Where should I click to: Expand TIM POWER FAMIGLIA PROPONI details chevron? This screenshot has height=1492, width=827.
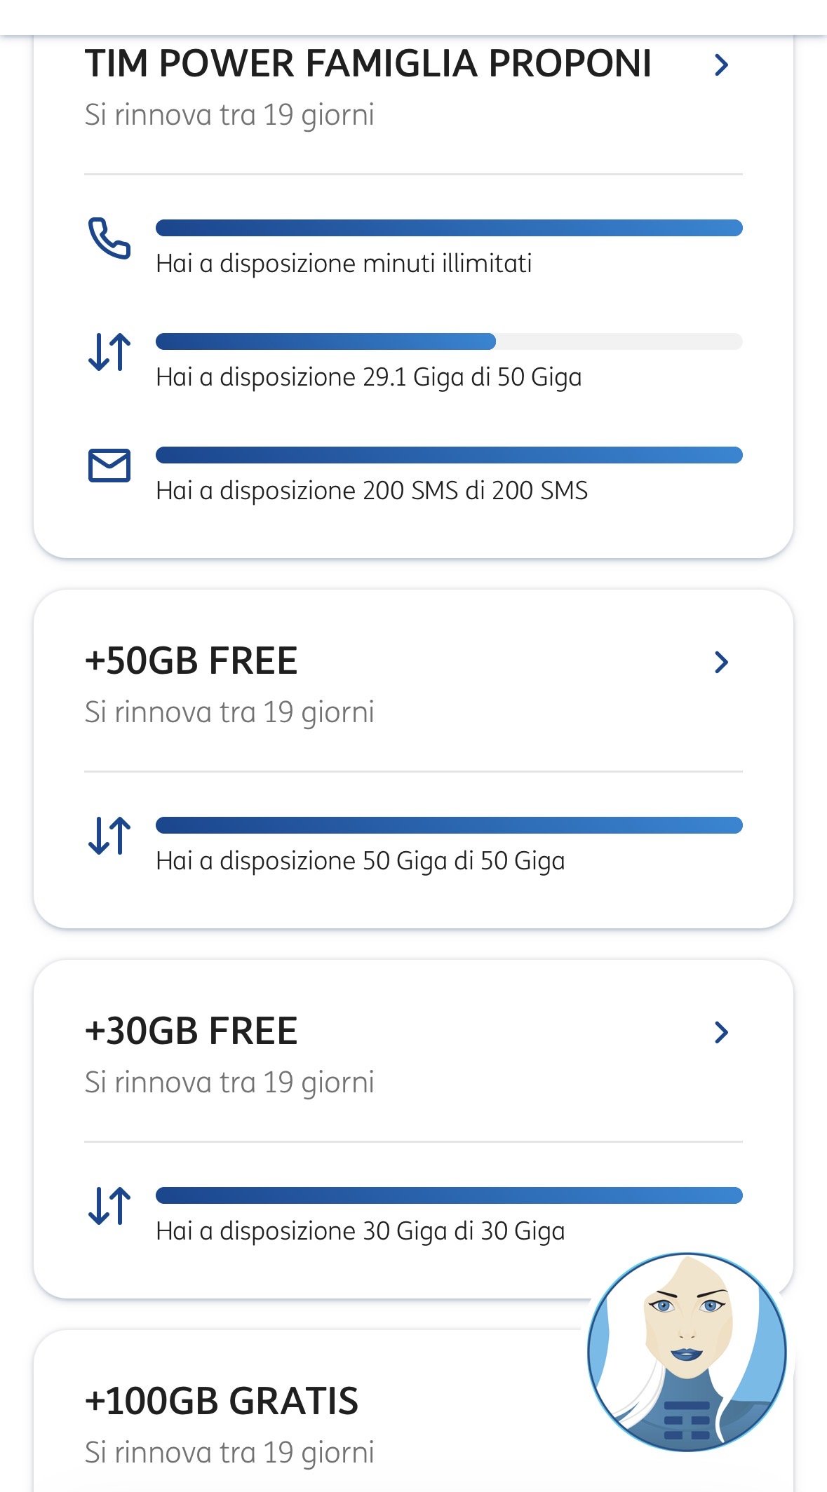(721, 65)
